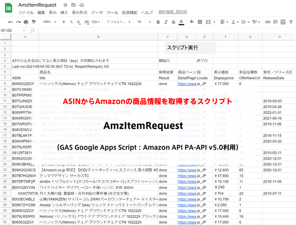Toggle bold formatting
Viewport: 296px width, 225px height.
pyautogui.click(x=158, y=22)
